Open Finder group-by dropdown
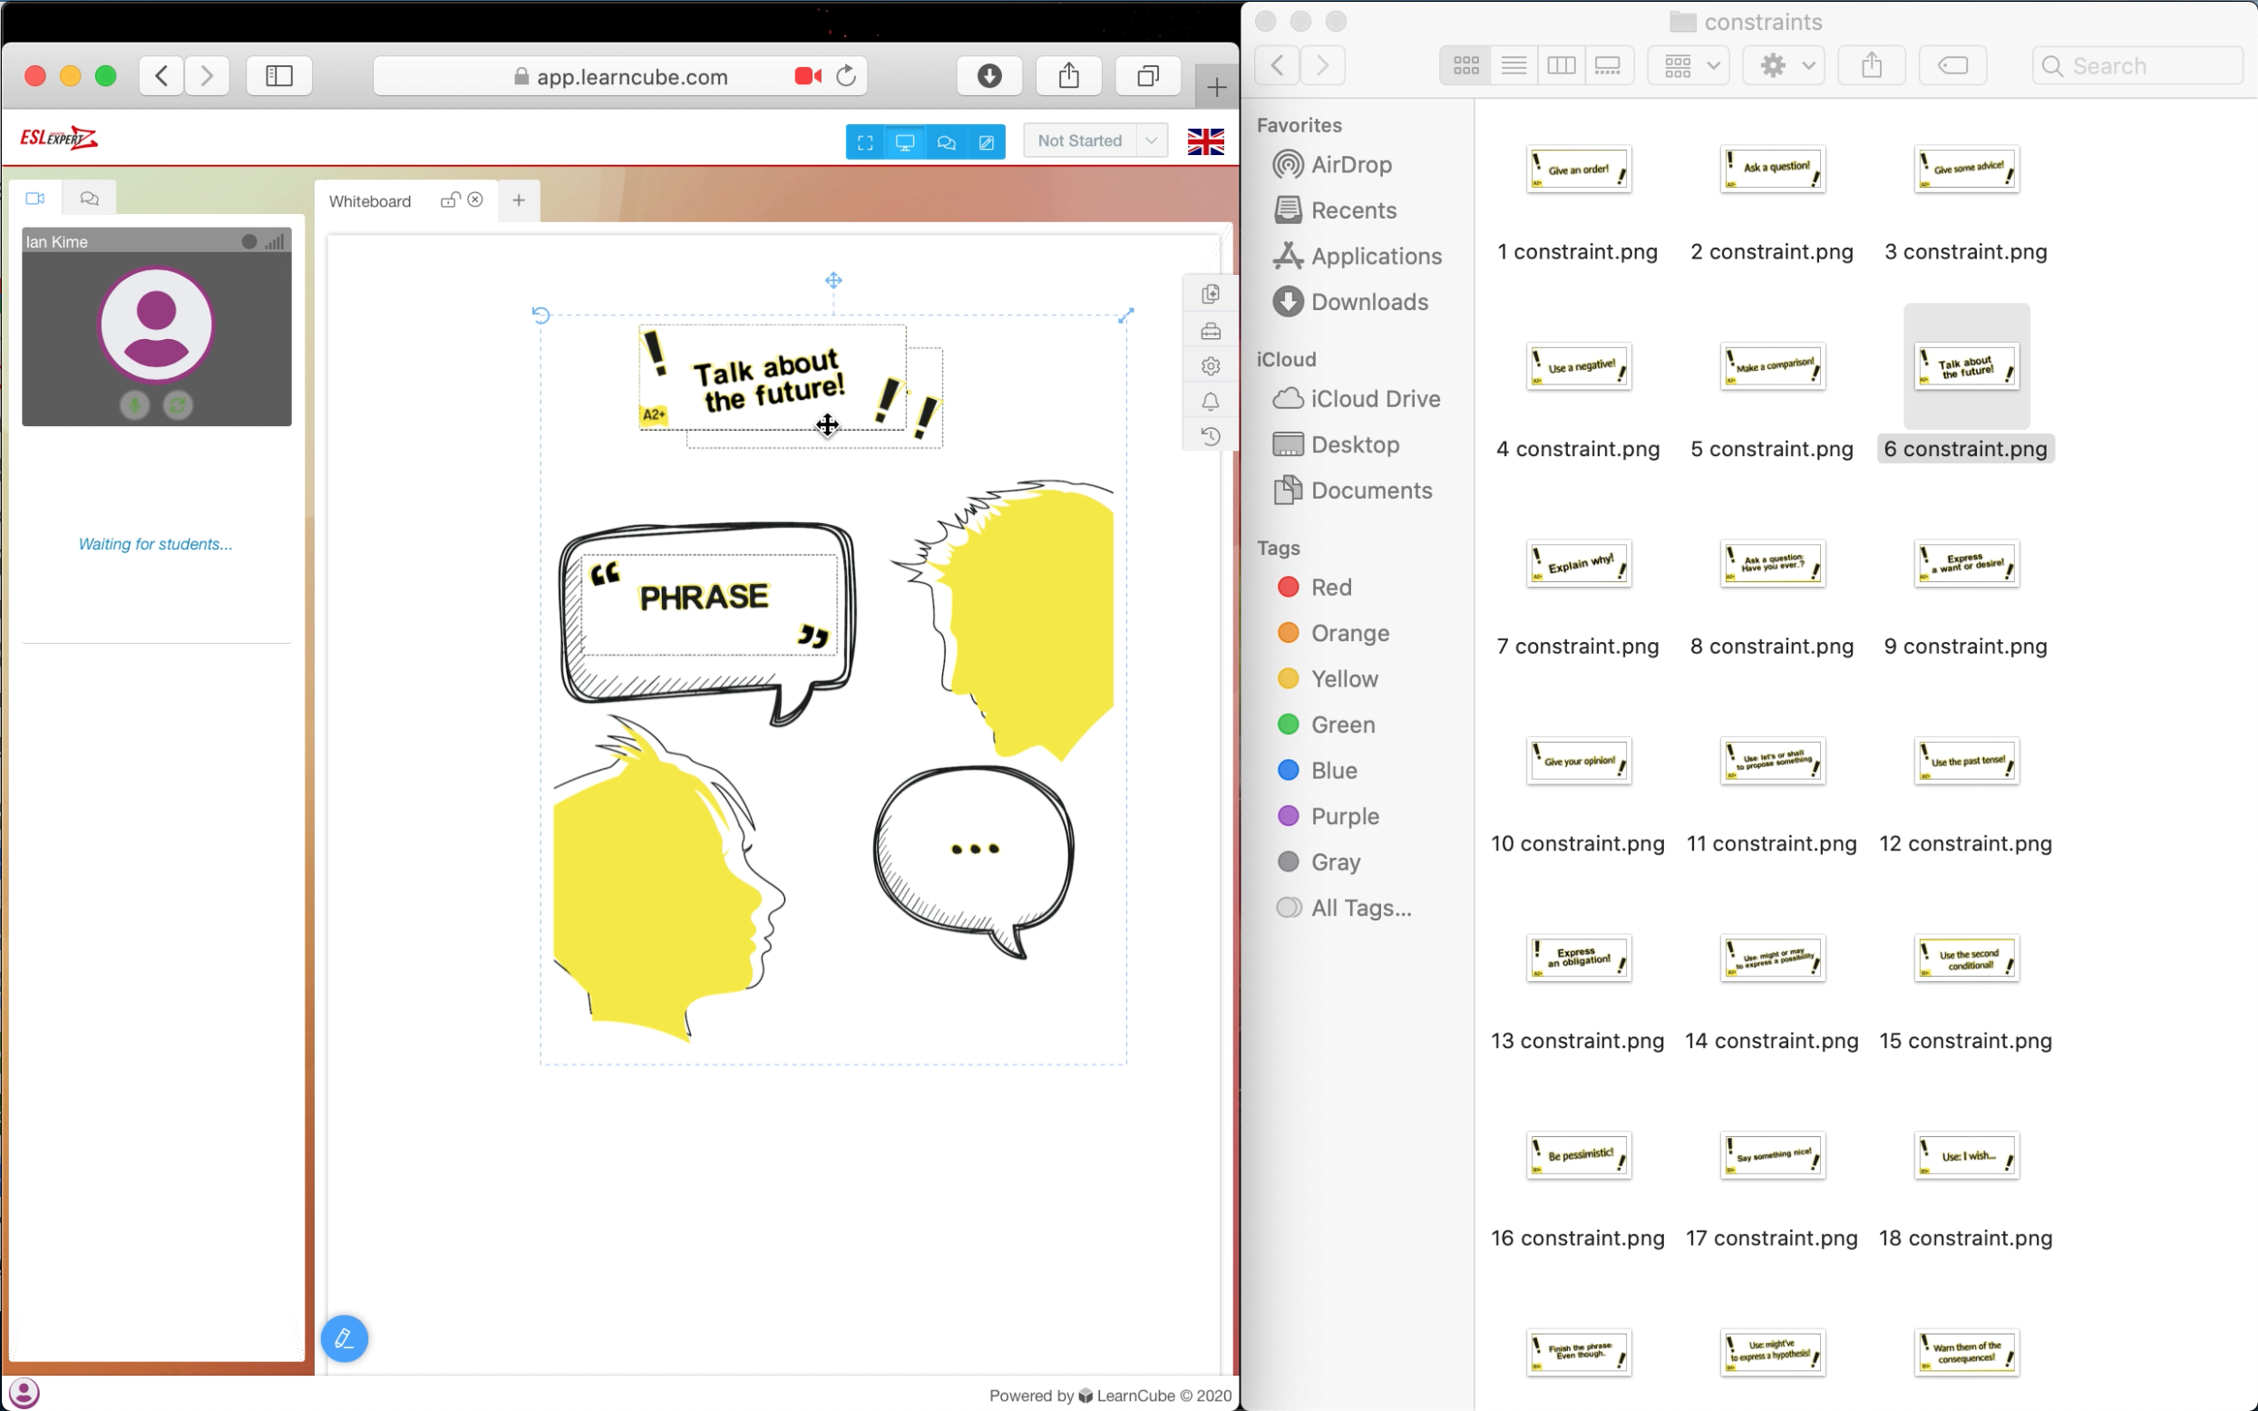Screen dimensions: 2258x1411 1689,65
